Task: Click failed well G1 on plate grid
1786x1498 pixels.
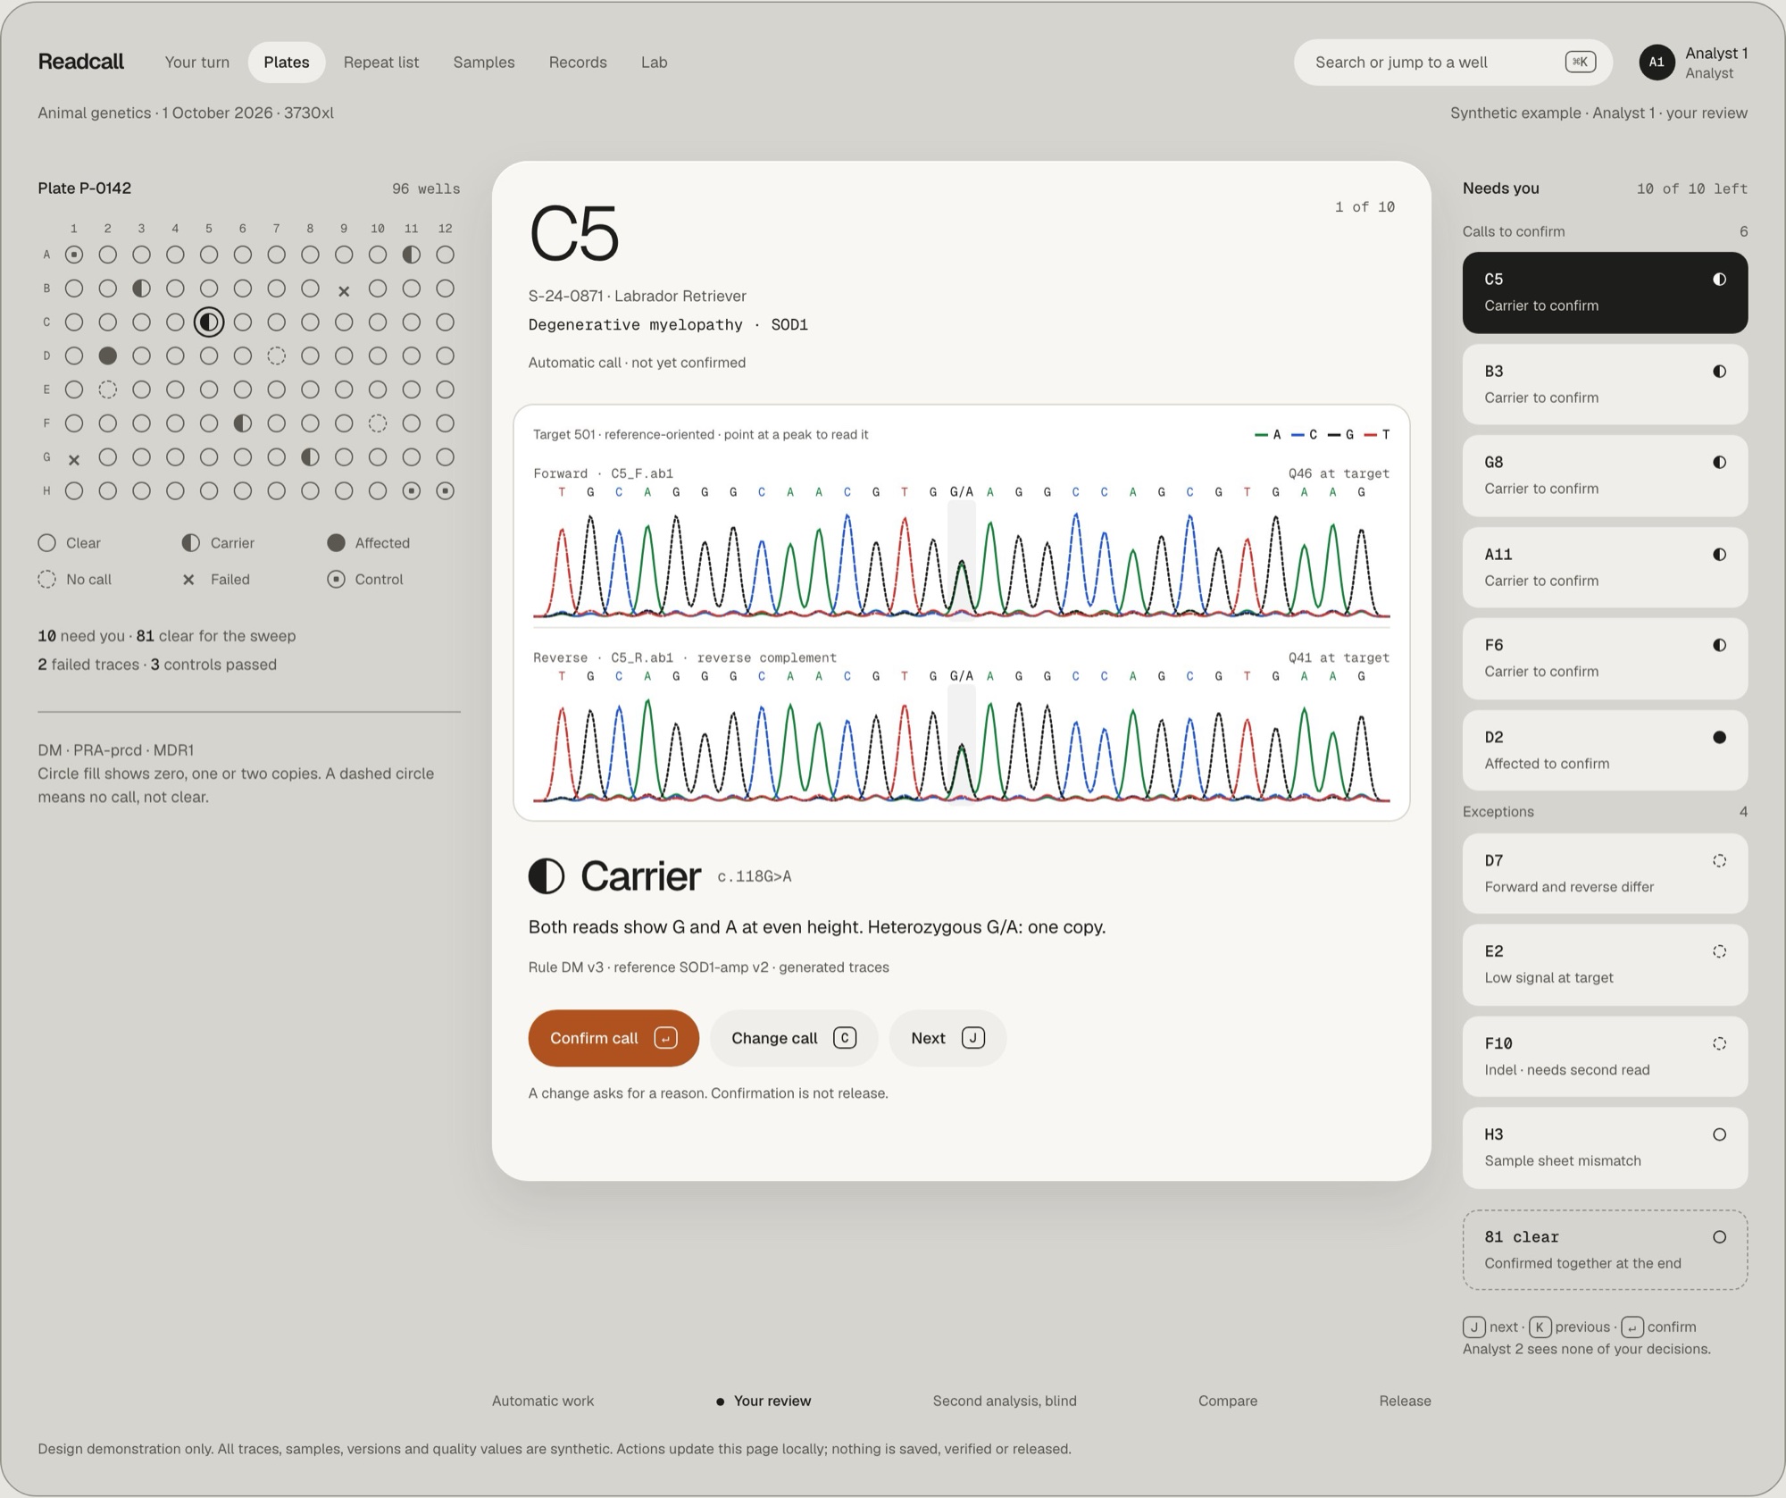Action: pyautogui.click(x=74, y=459)
